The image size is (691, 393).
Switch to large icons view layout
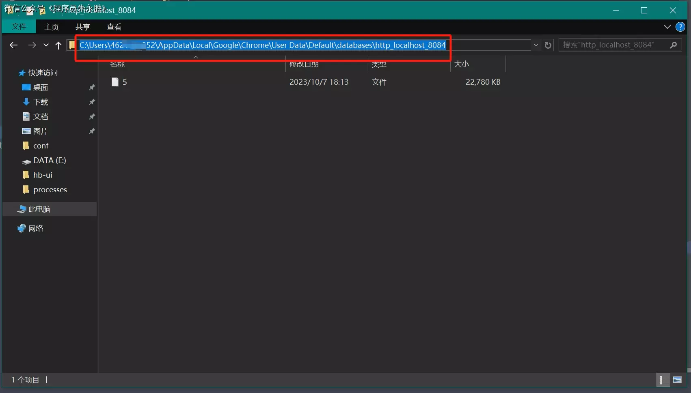click(x=677, y=380)
